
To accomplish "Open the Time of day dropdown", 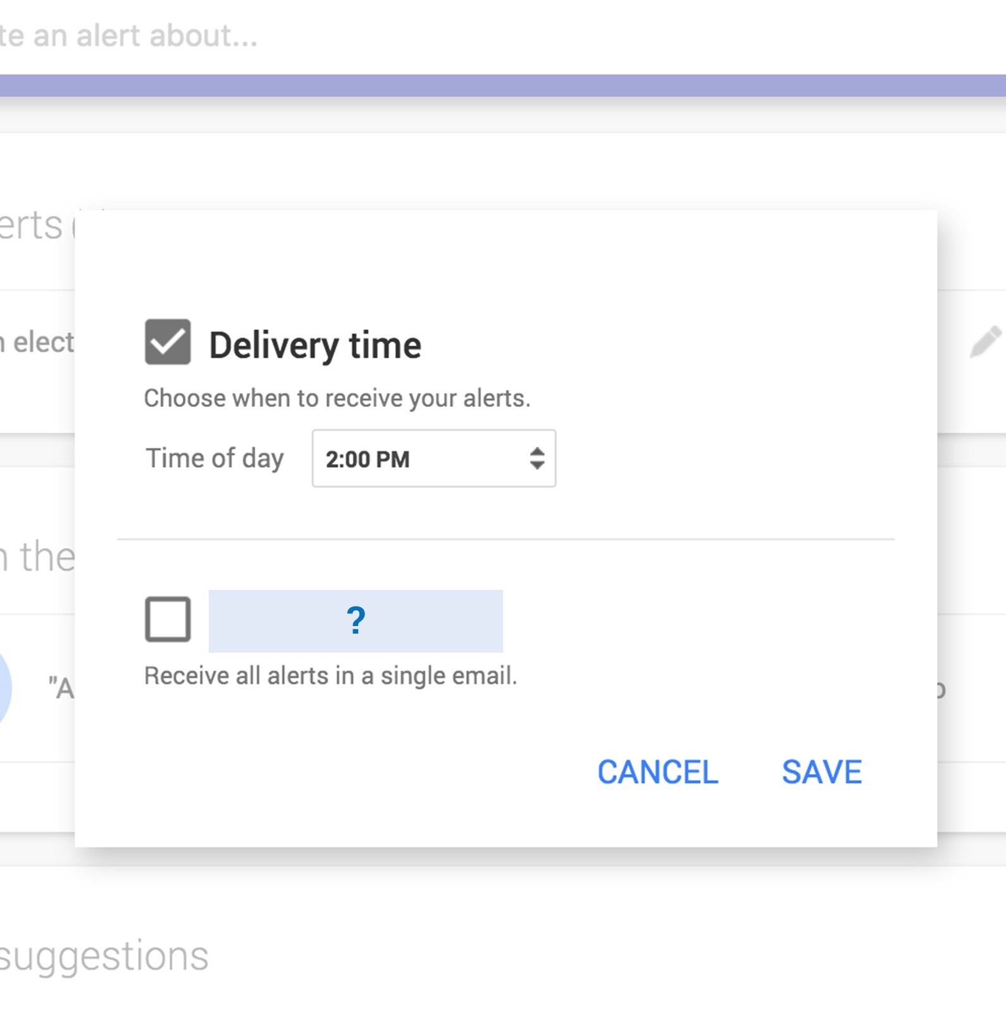I will coord(433,458).
